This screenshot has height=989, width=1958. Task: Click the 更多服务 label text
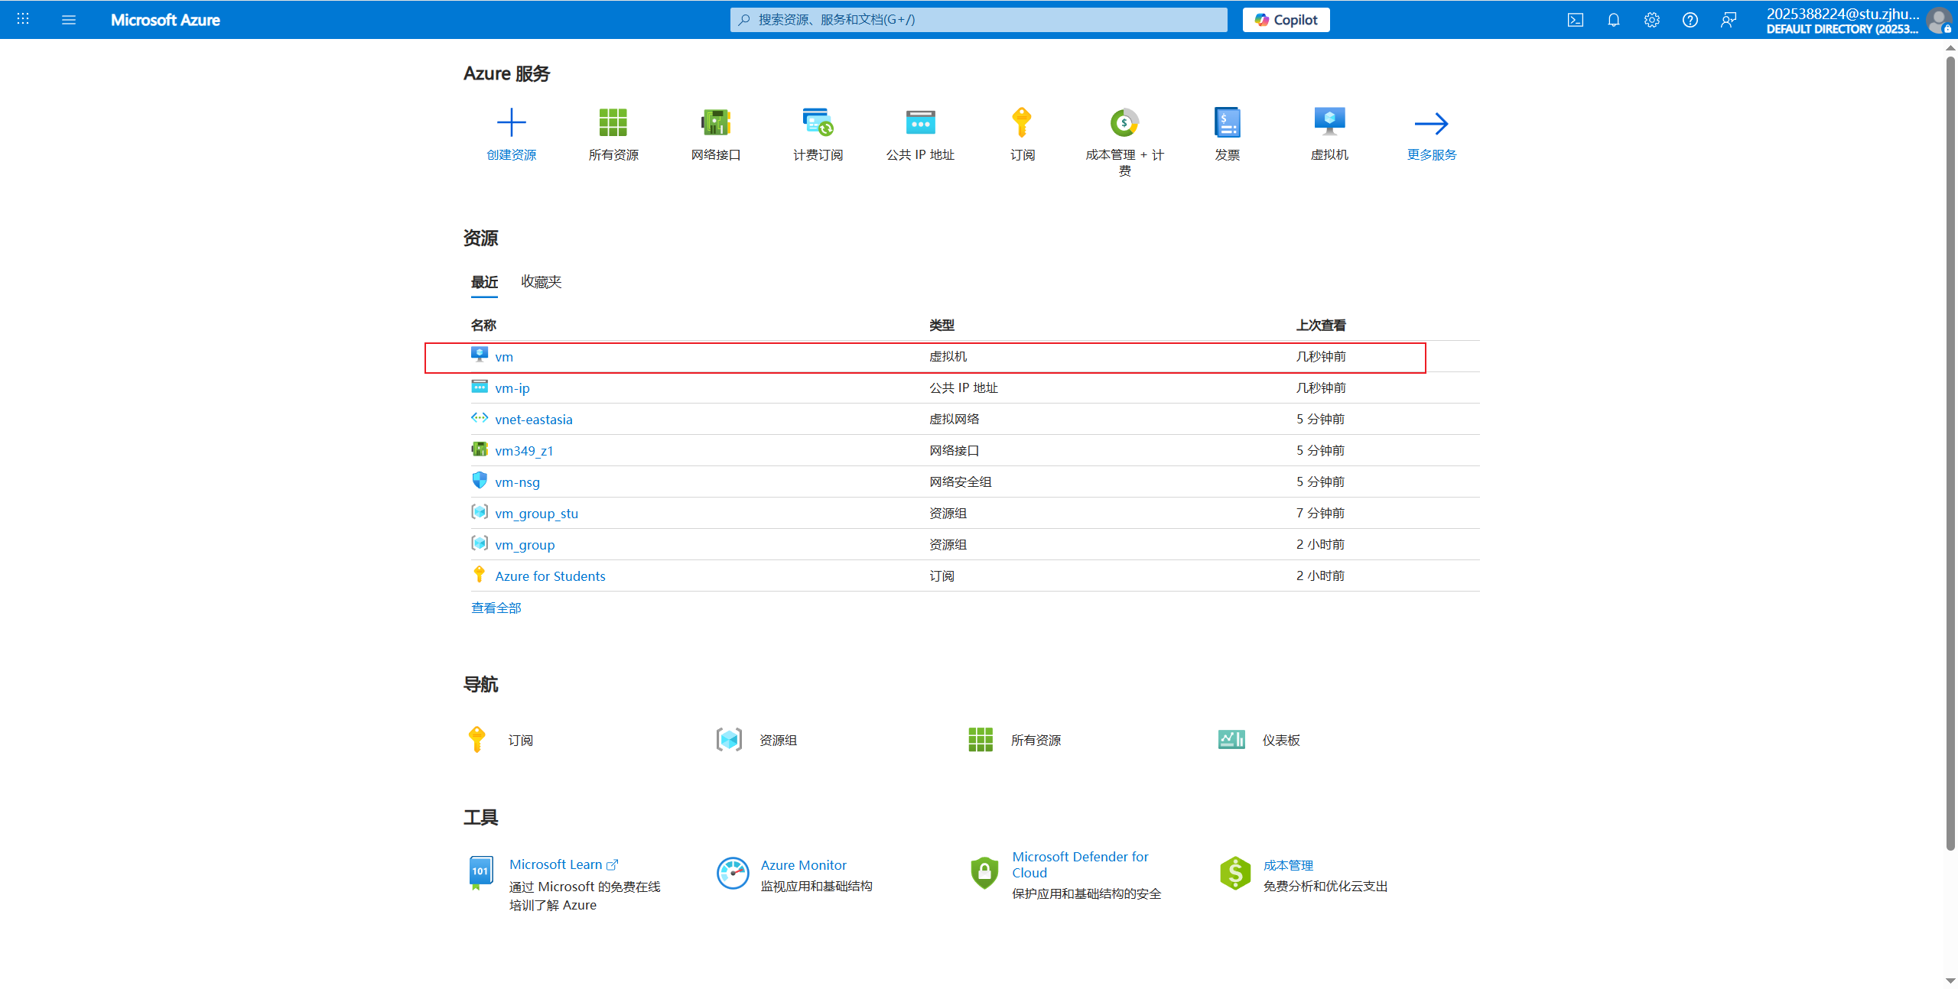point(1432,154)
